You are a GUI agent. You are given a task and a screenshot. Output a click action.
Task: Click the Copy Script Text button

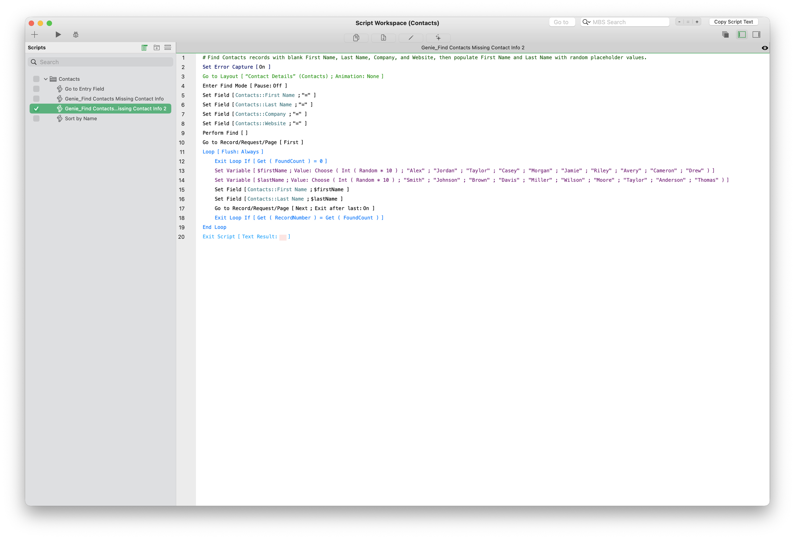(x=733, y=22)
